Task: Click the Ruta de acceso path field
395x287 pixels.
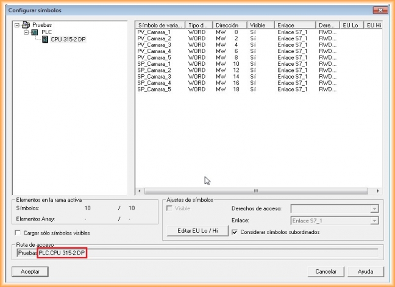Action: click(232, 252)
